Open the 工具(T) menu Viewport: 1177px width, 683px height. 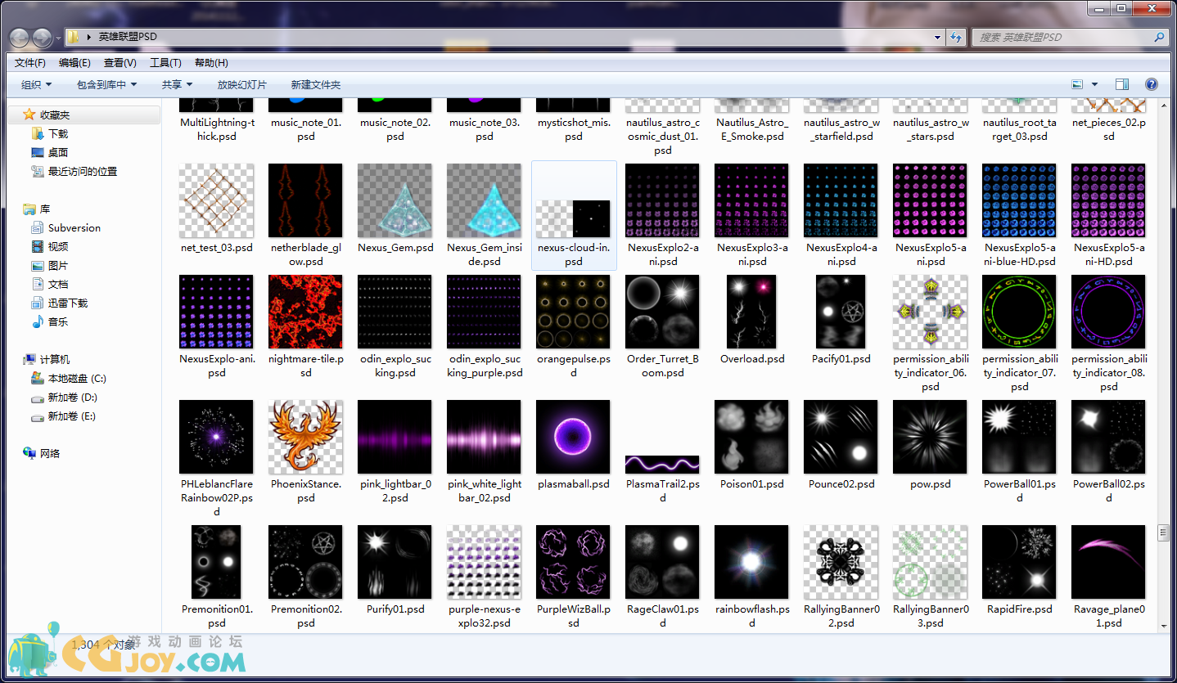(165, 62)
